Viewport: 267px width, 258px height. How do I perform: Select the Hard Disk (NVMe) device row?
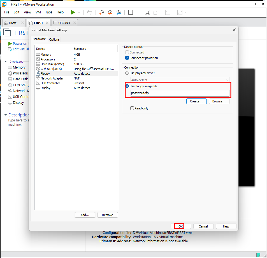(76, 64)
